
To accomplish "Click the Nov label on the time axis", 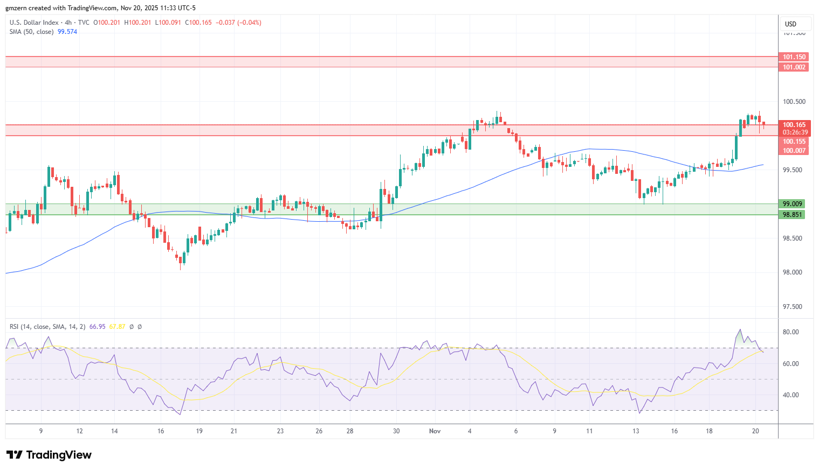I will click(435, 431).
